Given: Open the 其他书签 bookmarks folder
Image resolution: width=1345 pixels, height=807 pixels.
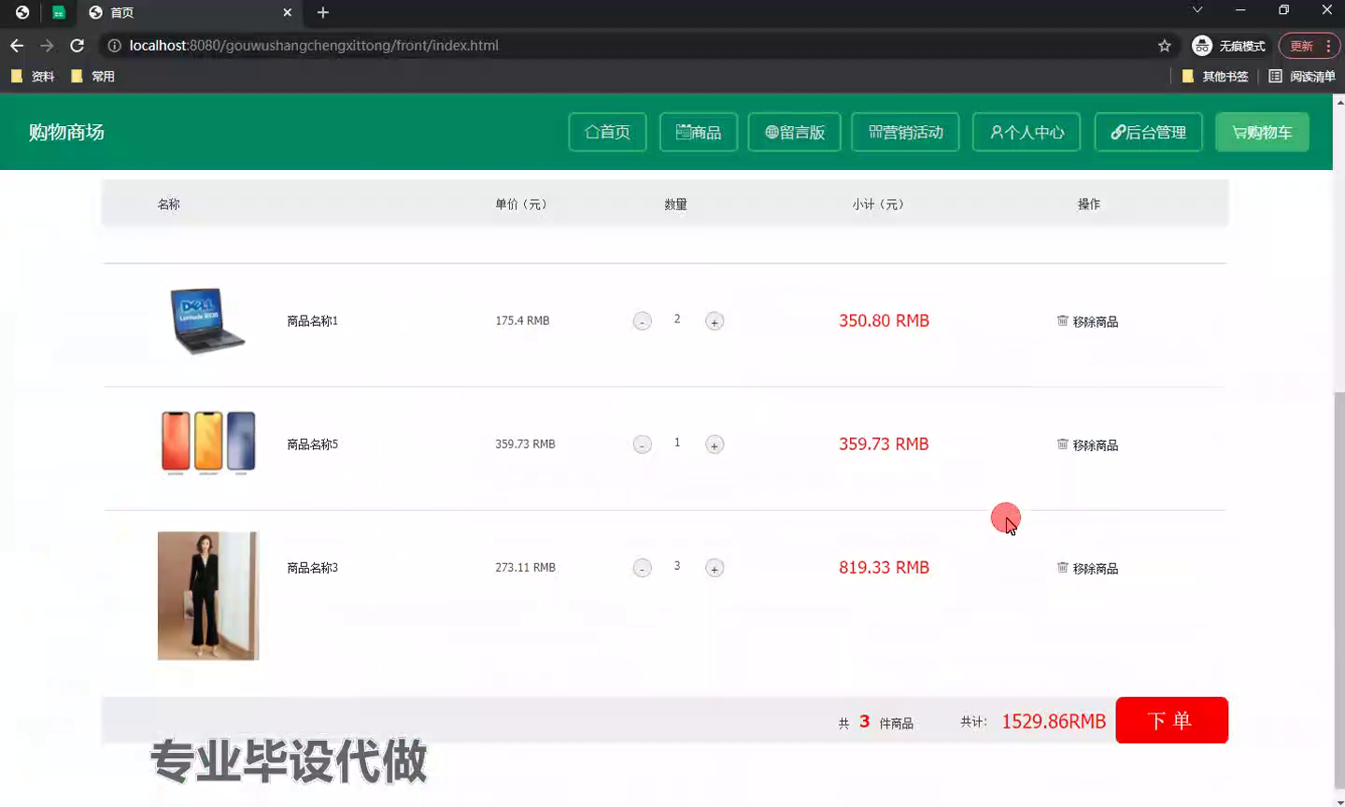Looking at the screenshot, I should pyautogui.click(x=1215, y=77).
